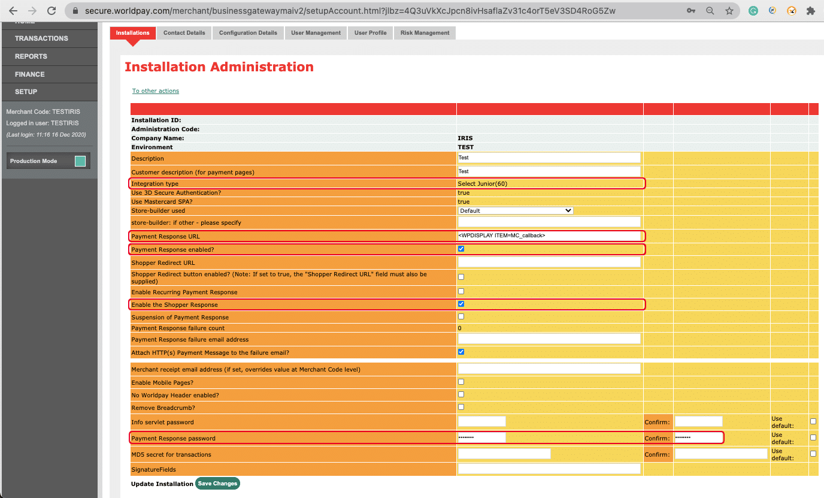
Task: Click into the Payment Response URL field
Action: [x=549, y=236]
